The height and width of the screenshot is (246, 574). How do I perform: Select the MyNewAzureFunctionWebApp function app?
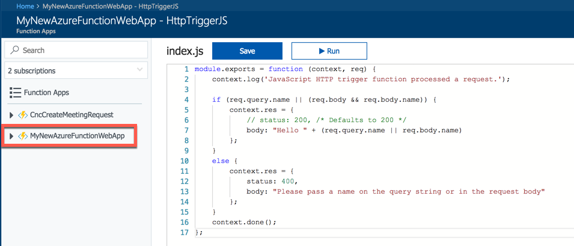tap(78, 136)
